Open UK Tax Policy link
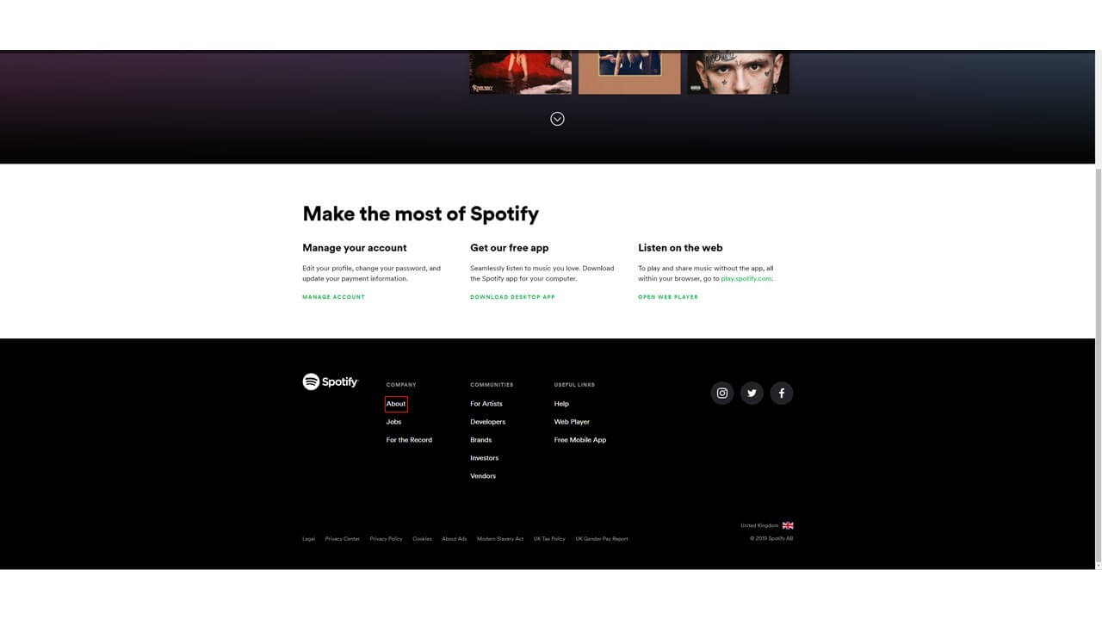Image resolution: width=1102 pixels, height=620 pixels. [x=549, y=539]
